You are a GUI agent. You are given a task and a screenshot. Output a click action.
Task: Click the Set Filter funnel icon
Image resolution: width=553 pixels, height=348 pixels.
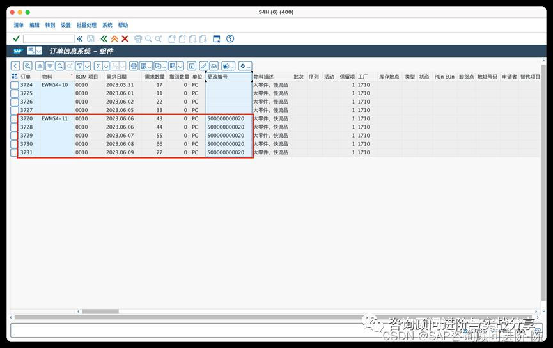pos(80,66)
